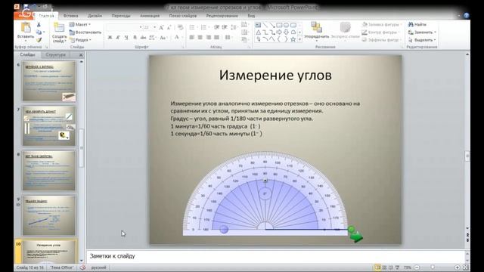The width and height of the screenshot is (484, 272).
Task: Toggle align text left
Action: pyautogui.click(x=191, y=37)
